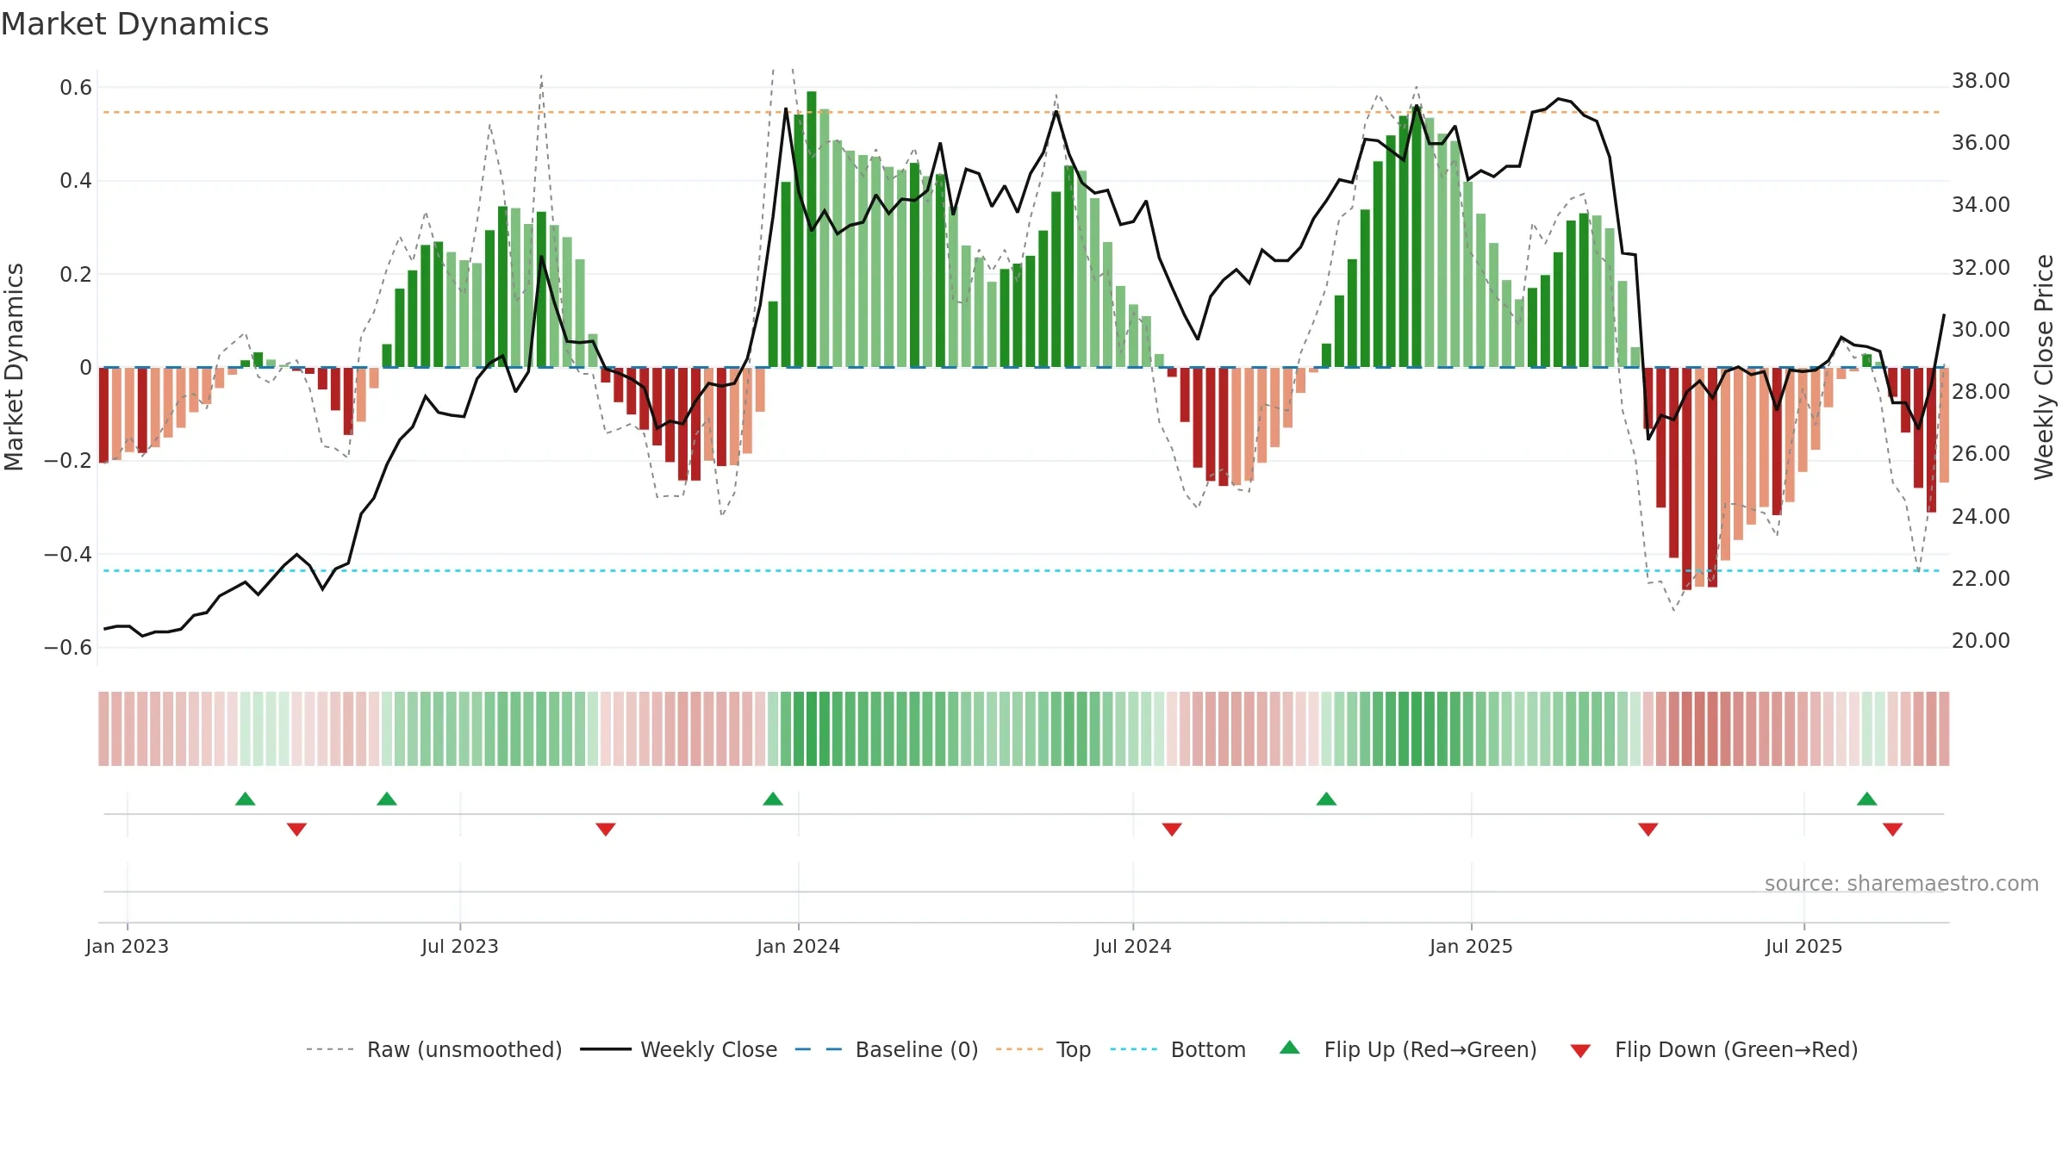Click the red Flip Down legend triangle icon
This screenshot has height=1163, width=2068.
coord(1580,1051)
